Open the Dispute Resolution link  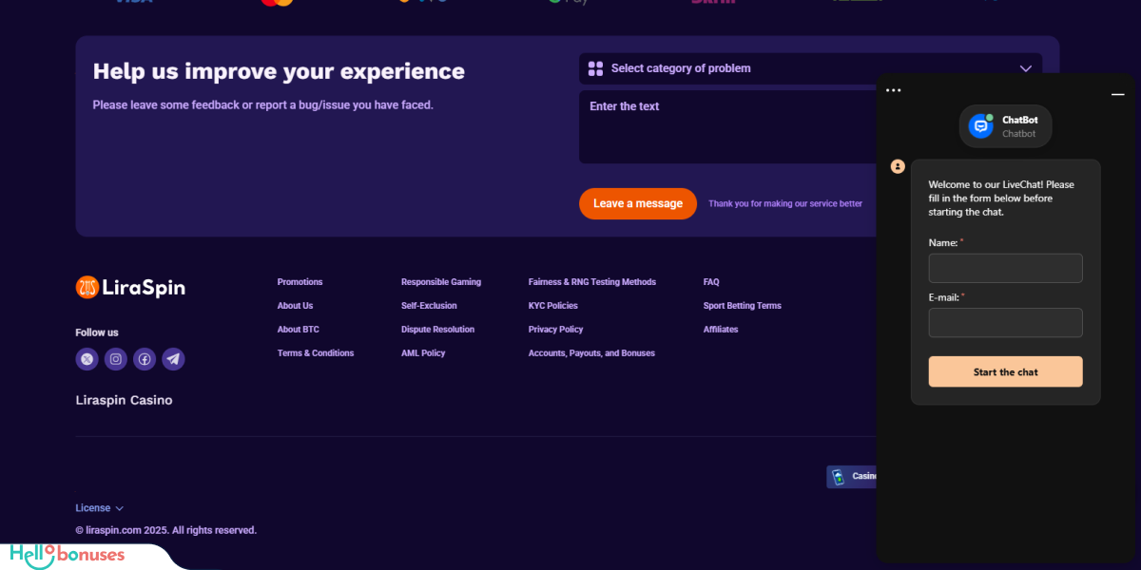coord(437,330)
